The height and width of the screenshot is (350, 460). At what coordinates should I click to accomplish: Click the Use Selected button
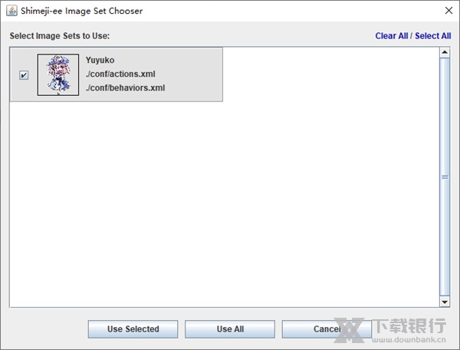point(133,329)
